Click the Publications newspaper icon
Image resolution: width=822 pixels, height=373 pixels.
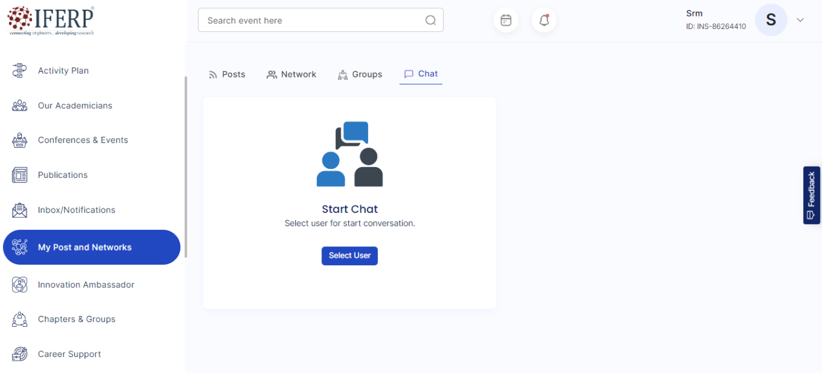pyautogui.click(x=19, y=175)
